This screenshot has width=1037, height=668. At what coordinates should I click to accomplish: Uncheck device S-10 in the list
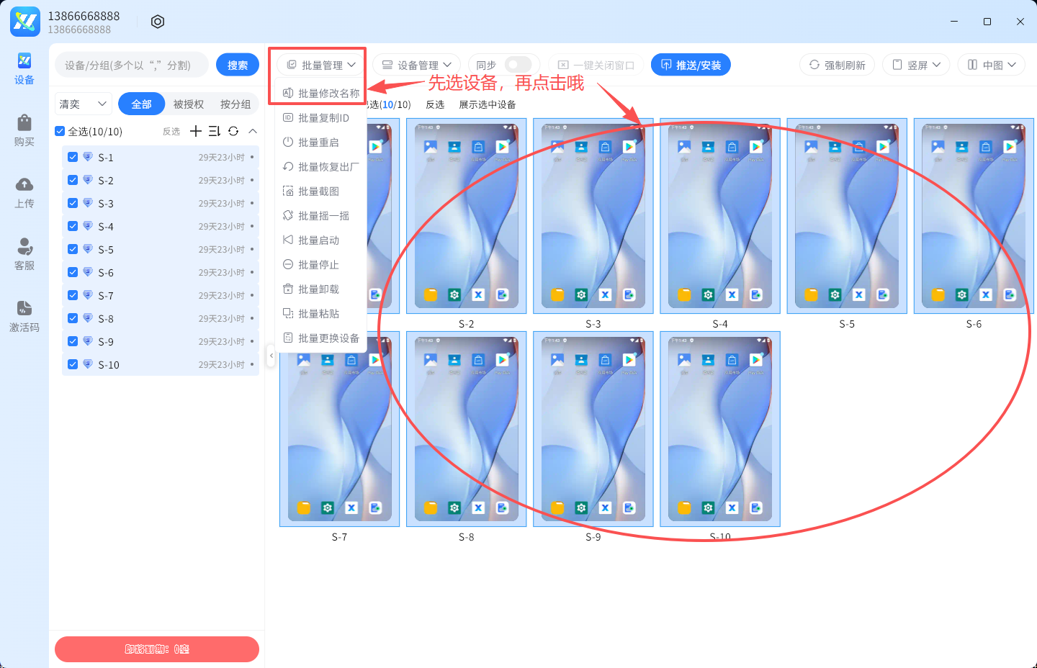[x=73, y=364]
